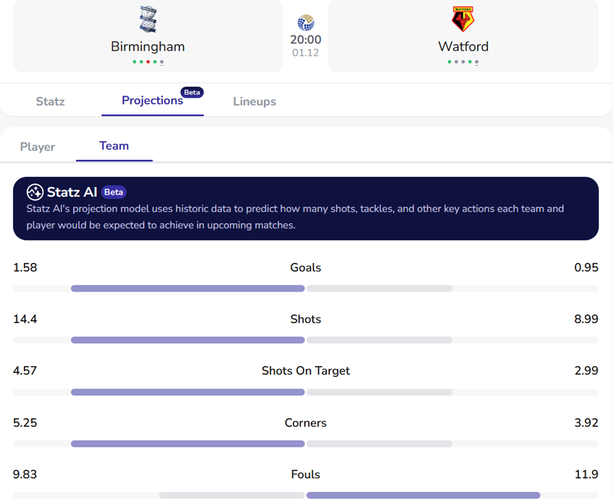
Task: Click the Watford team name
Action: pos(463,47)
